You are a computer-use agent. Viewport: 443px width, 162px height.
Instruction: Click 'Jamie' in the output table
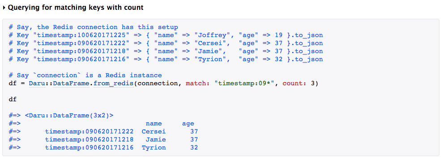(156, 140)
